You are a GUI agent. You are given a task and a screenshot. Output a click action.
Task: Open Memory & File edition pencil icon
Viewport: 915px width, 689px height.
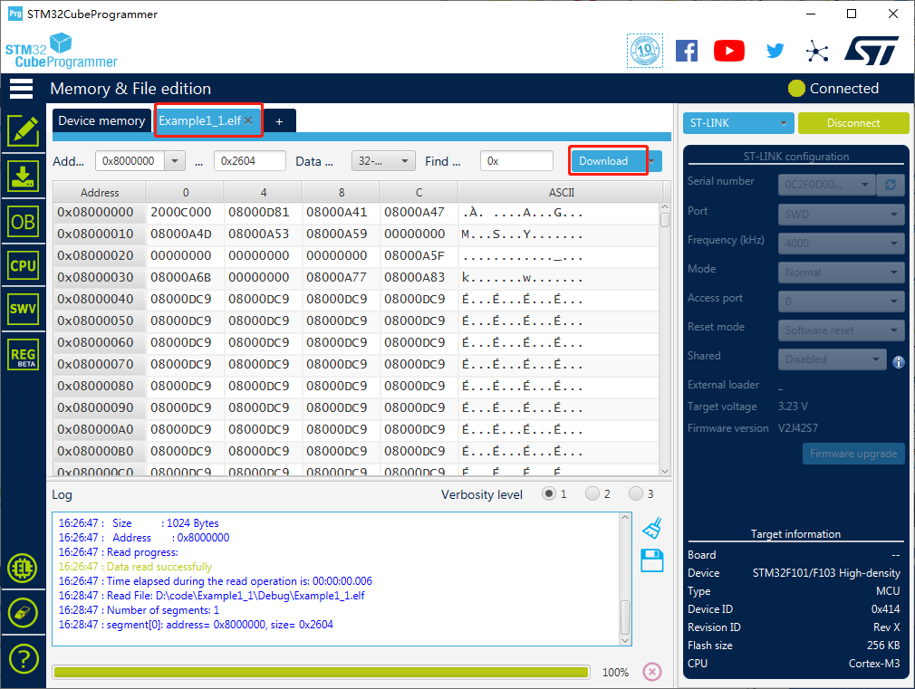click(x=23, y=130)
